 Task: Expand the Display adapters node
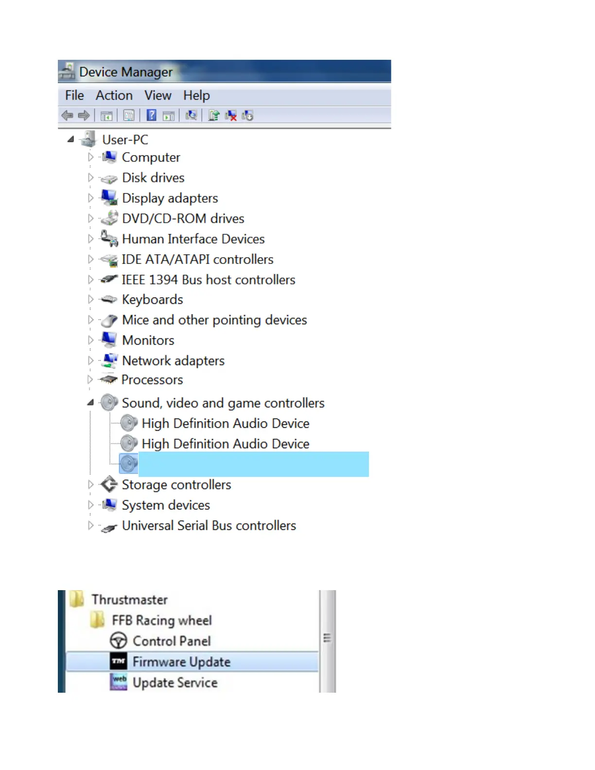click(x=90, y=198)
